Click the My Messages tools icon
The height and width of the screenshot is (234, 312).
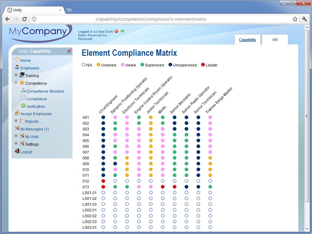[x=17, y=128]
